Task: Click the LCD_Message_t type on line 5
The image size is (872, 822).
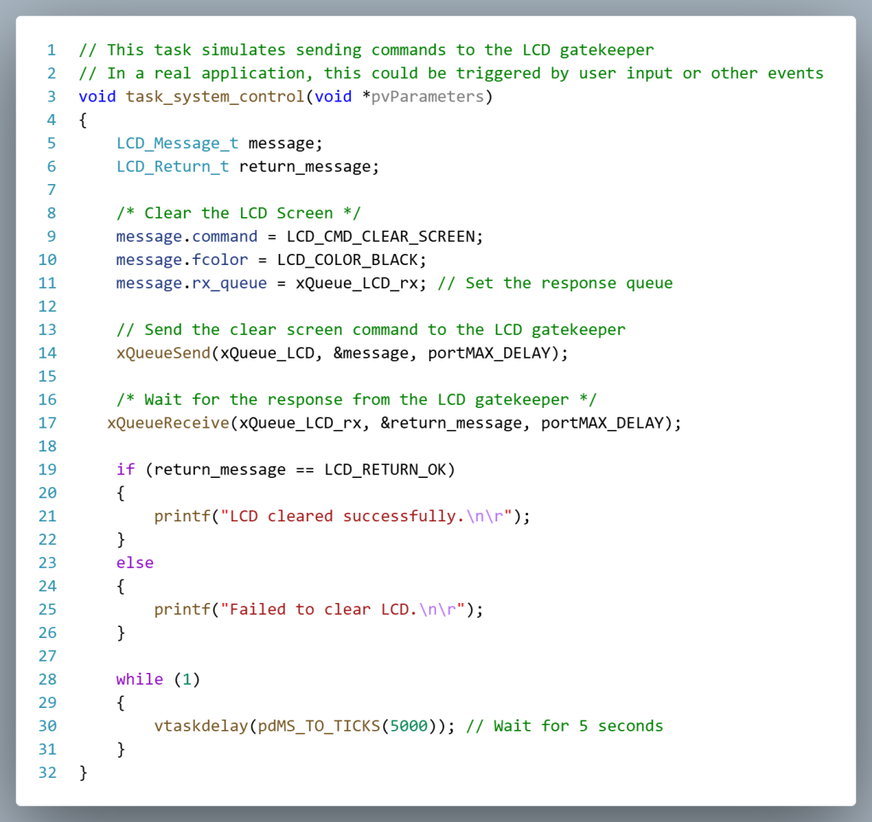Action: pos(177,143)
